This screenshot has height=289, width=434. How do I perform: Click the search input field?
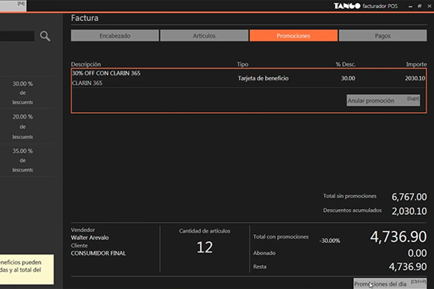pos(17,36)
